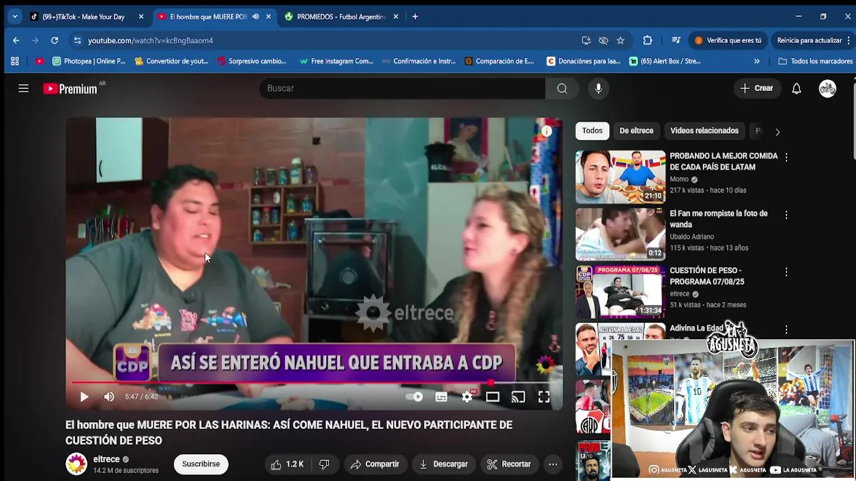The height and width of the screenshot is (481, 856).
Task: Open media controls icon in toolbar
Action: click(x=676, y=41)
